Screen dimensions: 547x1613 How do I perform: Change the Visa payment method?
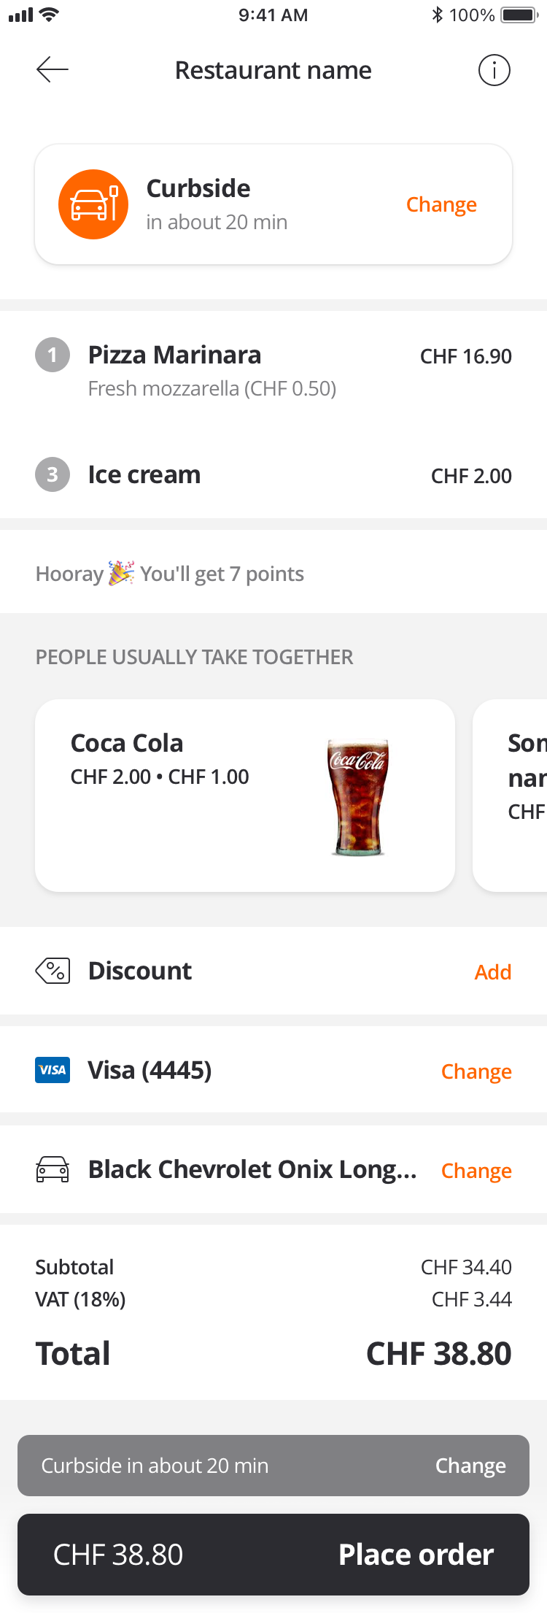point(476,1071)
